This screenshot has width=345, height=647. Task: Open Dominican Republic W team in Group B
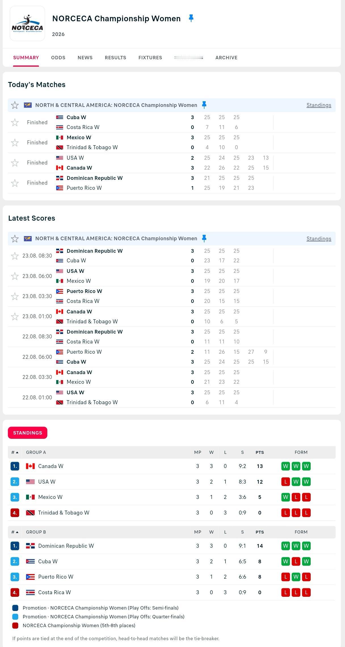tap(66, 546)
